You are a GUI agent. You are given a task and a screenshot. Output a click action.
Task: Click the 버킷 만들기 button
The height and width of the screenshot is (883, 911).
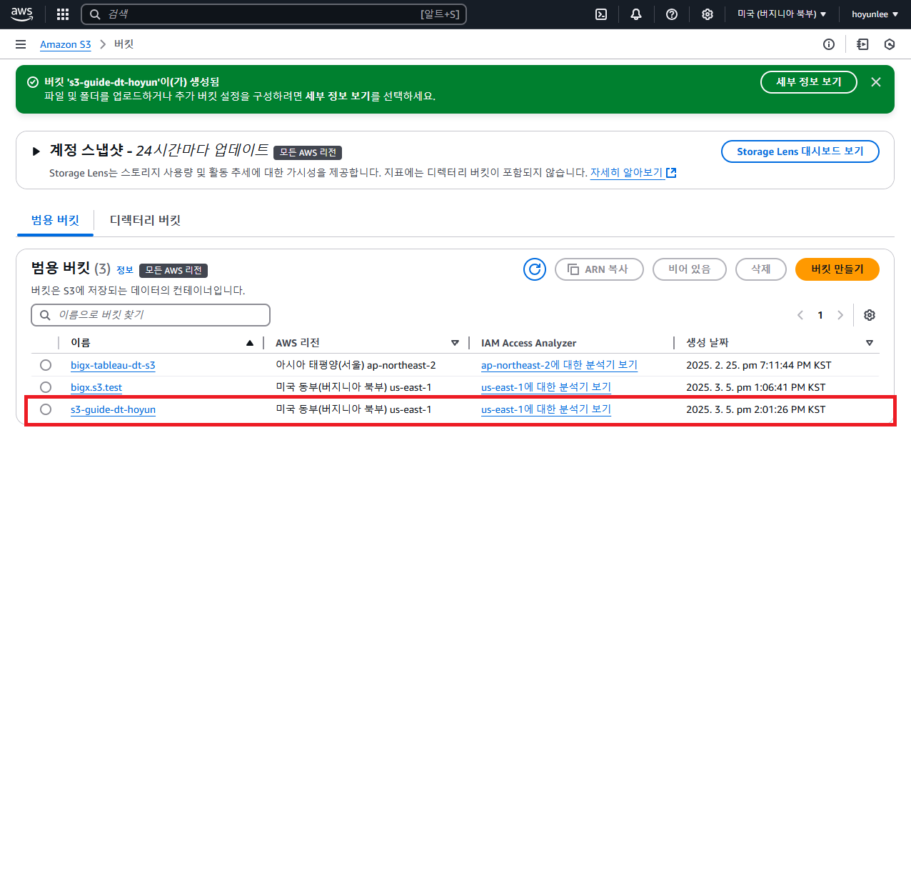tap(837, 269)
